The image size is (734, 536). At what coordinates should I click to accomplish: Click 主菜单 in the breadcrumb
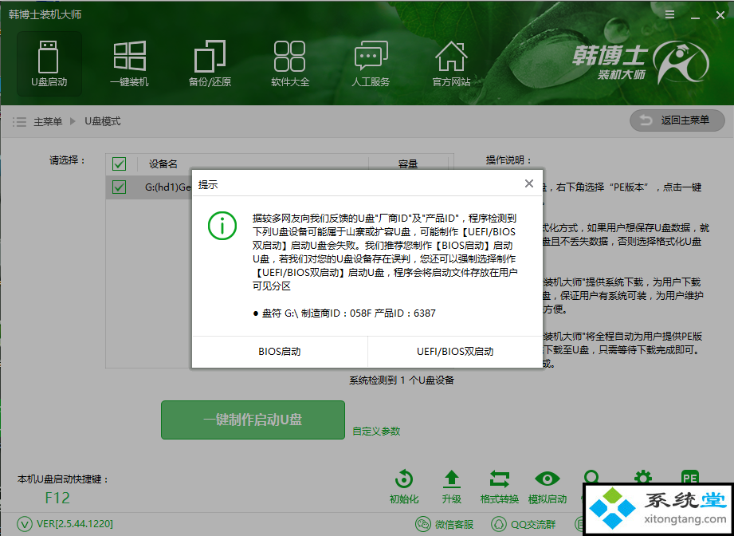[x=48, y=122]
